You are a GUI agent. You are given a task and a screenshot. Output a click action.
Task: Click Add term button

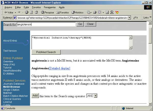pos(35,96)
